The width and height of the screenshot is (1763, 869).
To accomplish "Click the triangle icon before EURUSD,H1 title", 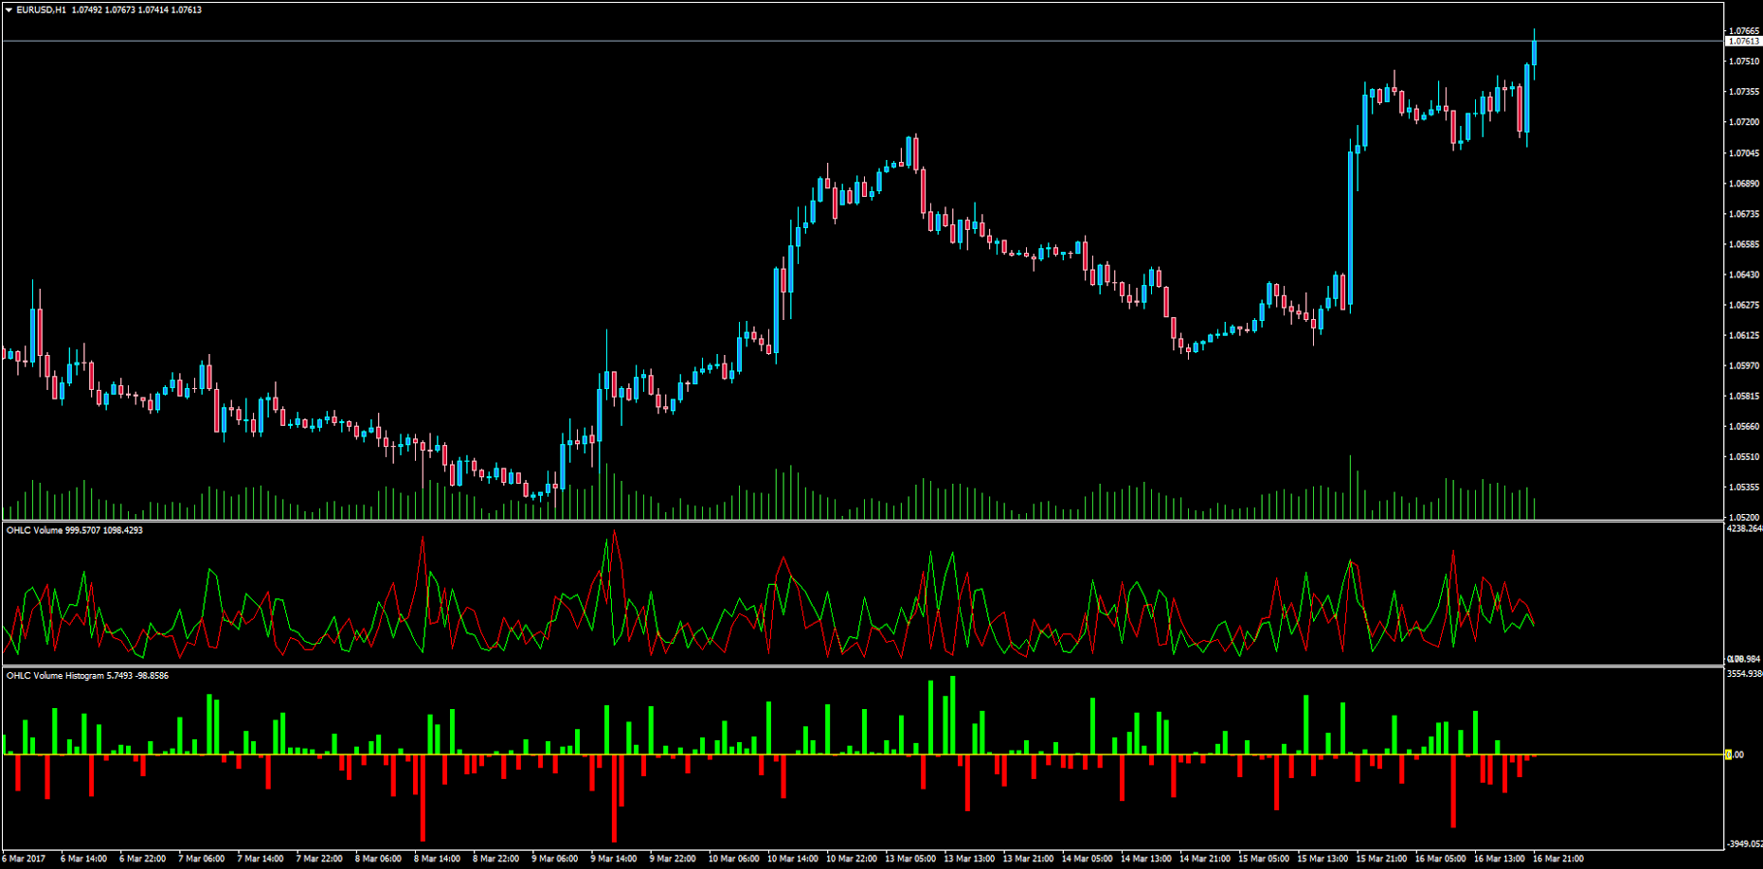I will [9, 10].
